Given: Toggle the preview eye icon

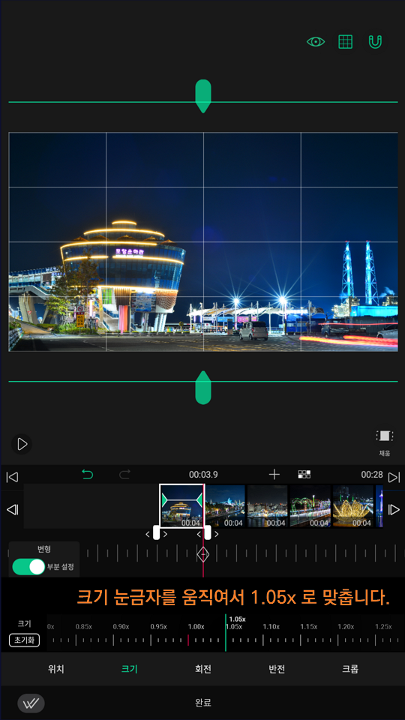Looking at the screenshot, I should (316, 42).
